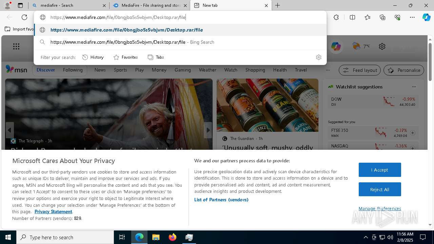Open the browser profile icon
The width and height of the screenshot is (434, 244).
pyautogui.click(x=7, y=5)
